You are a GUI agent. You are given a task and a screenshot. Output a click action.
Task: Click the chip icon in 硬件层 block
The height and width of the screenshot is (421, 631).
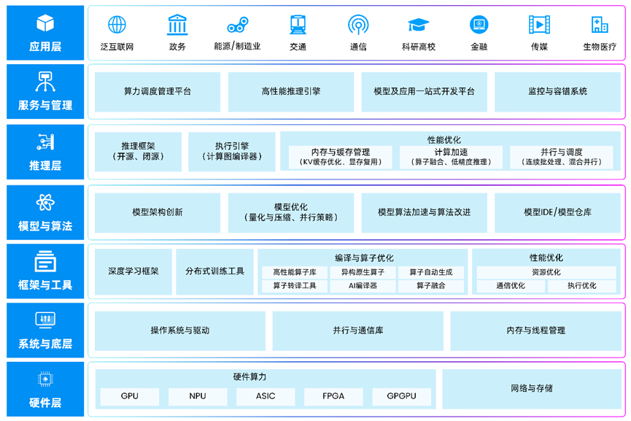(x=45, y=379)
